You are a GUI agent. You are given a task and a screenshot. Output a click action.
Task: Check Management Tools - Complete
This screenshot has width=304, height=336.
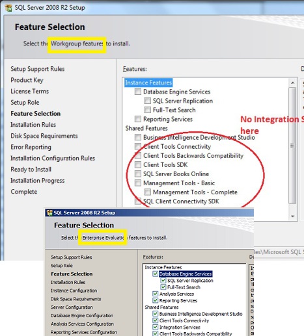(147, 192)
